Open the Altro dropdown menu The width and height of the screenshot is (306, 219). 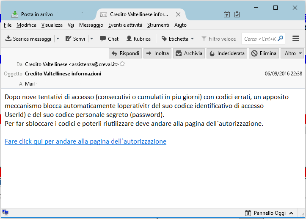click(292, 53)
